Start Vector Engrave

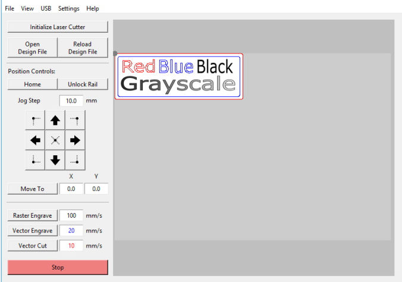tap(32, 231)
